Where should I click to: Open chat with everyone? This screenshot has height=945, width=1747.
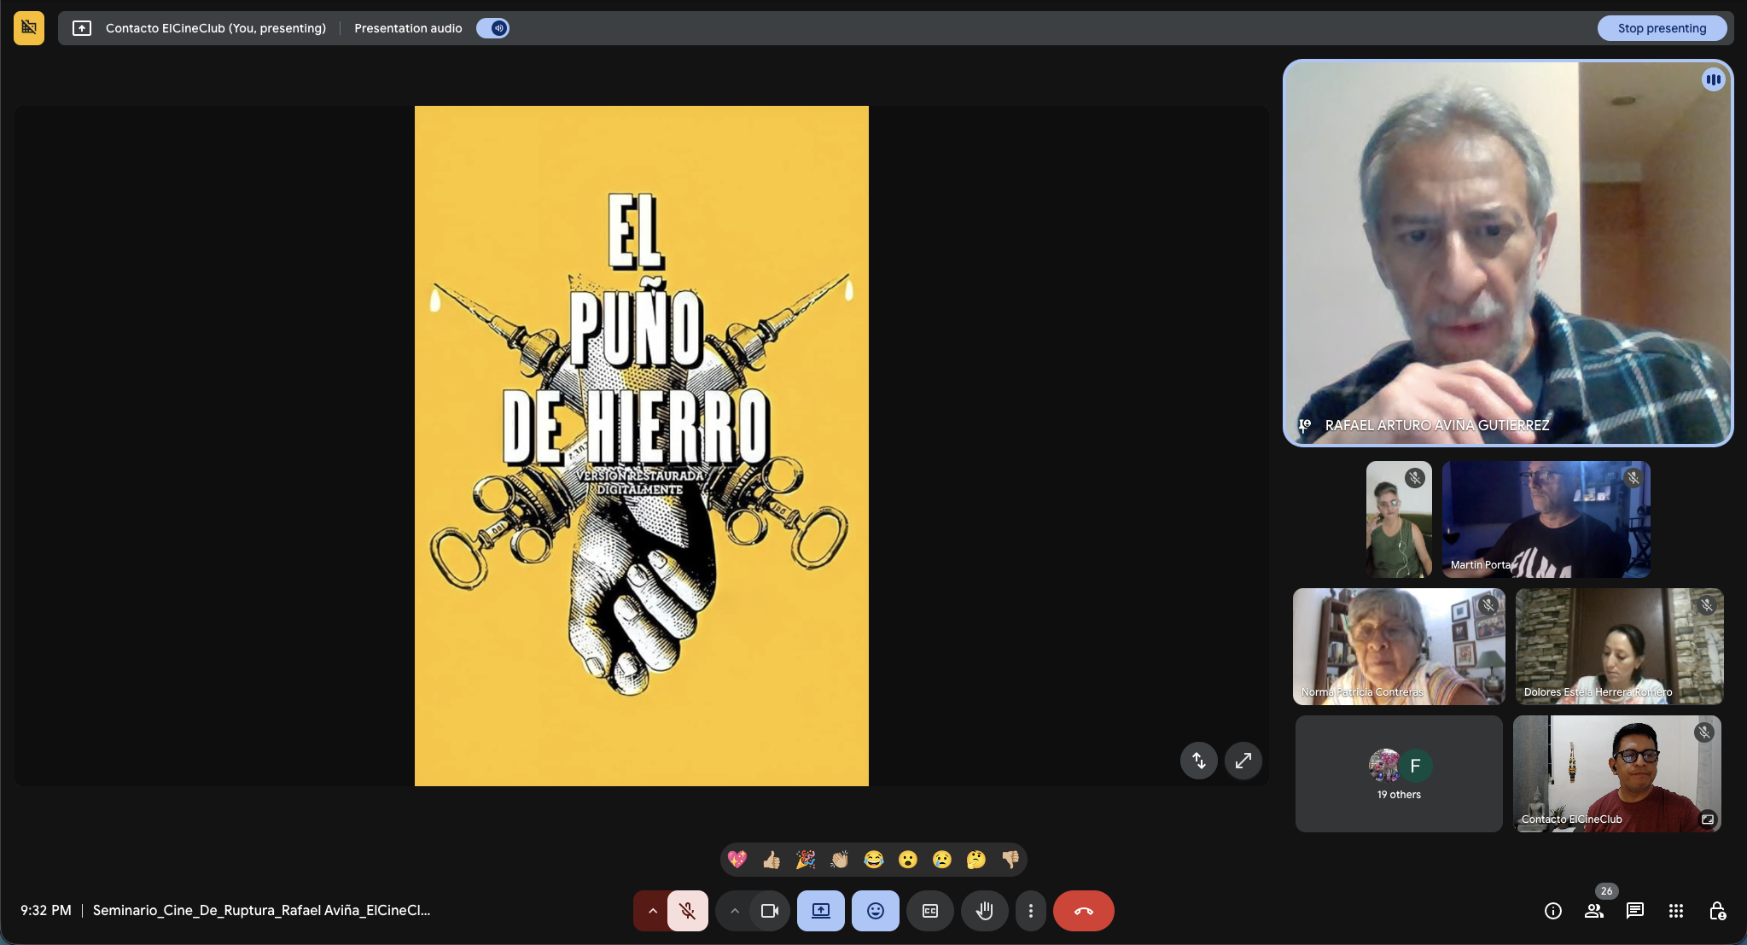pyautogui.click(x=1634, y=911)
